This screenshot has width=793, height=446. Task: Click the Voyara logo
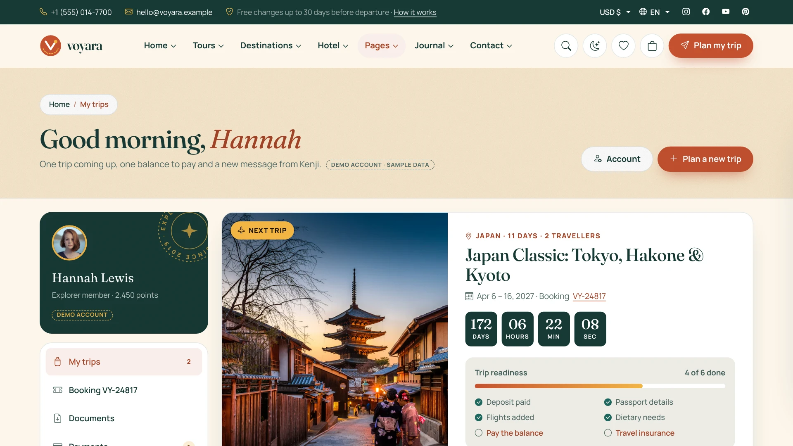[x=71, y=45]
